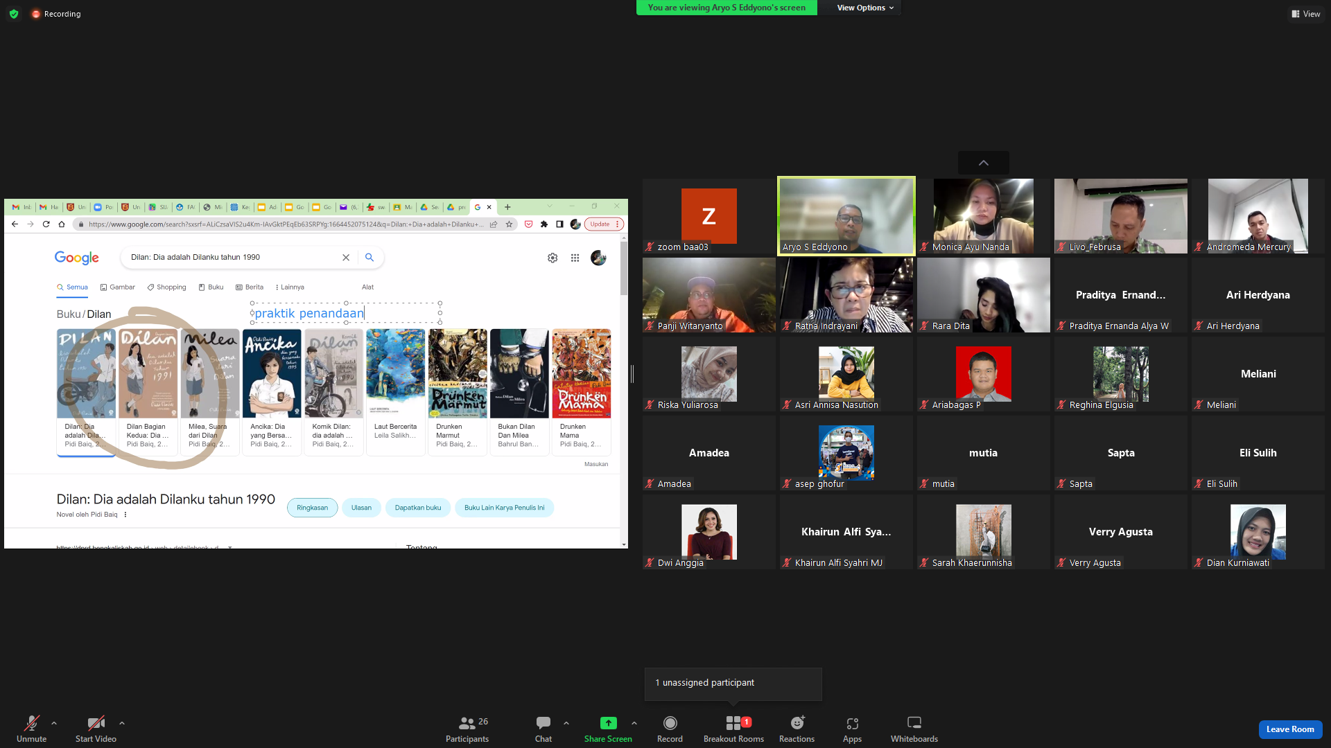Click the Dapatkan buku chip
1331x748 pixels.
click(418, 508)
